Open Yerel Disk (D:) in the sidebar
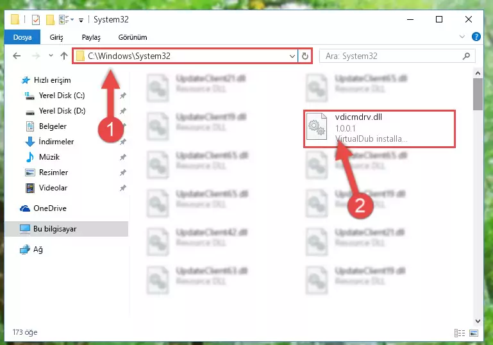The image size is (493, 345). pos(62,111)
